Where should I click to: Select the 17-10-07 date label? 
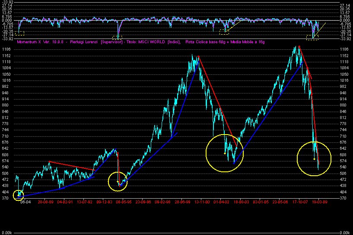coord(300,202)
